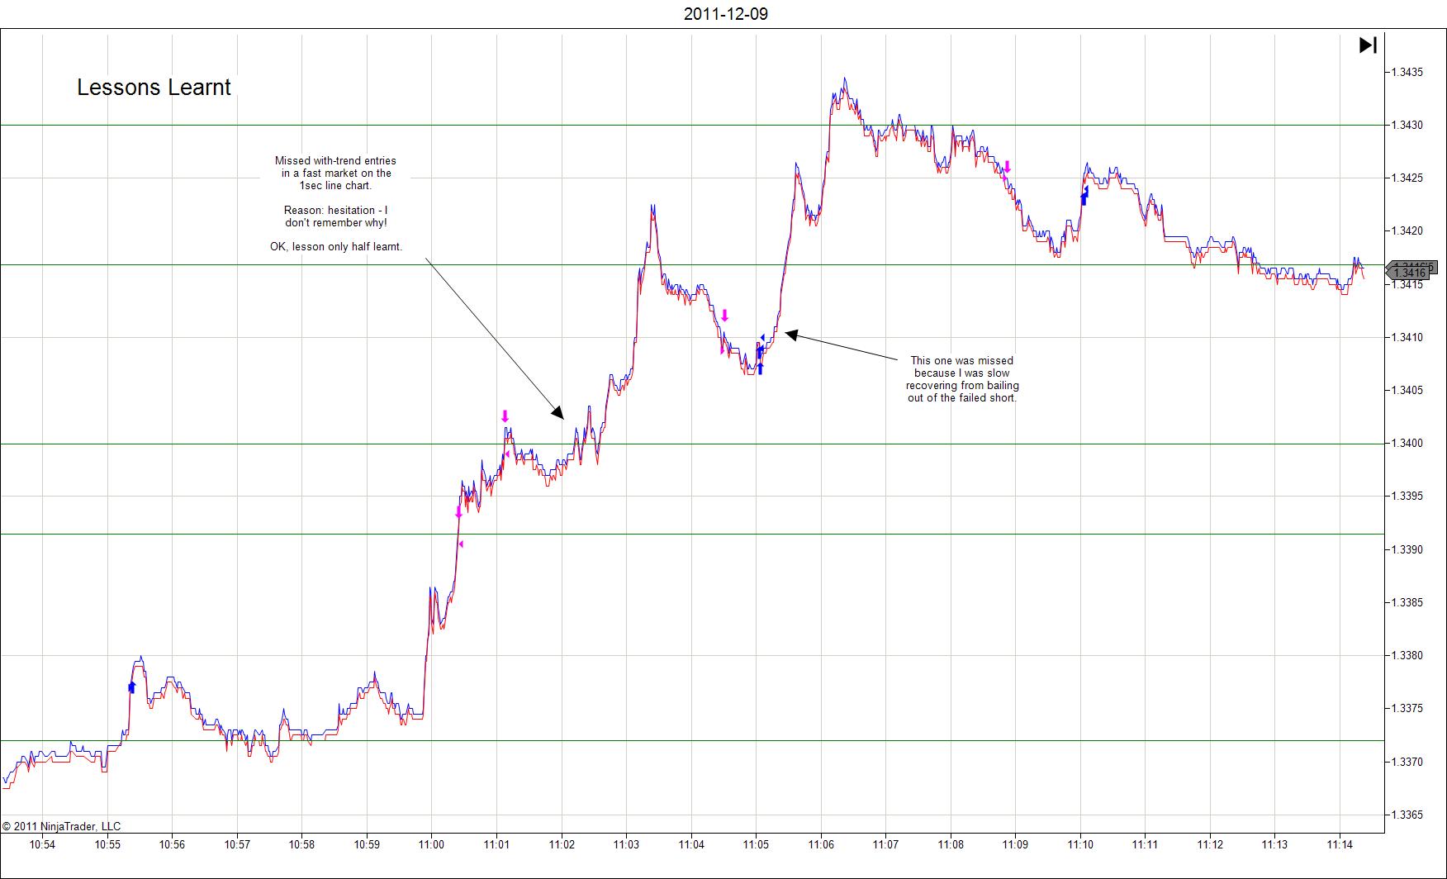Select the "Lessons Learnt" text label

[x=154, y=88]
